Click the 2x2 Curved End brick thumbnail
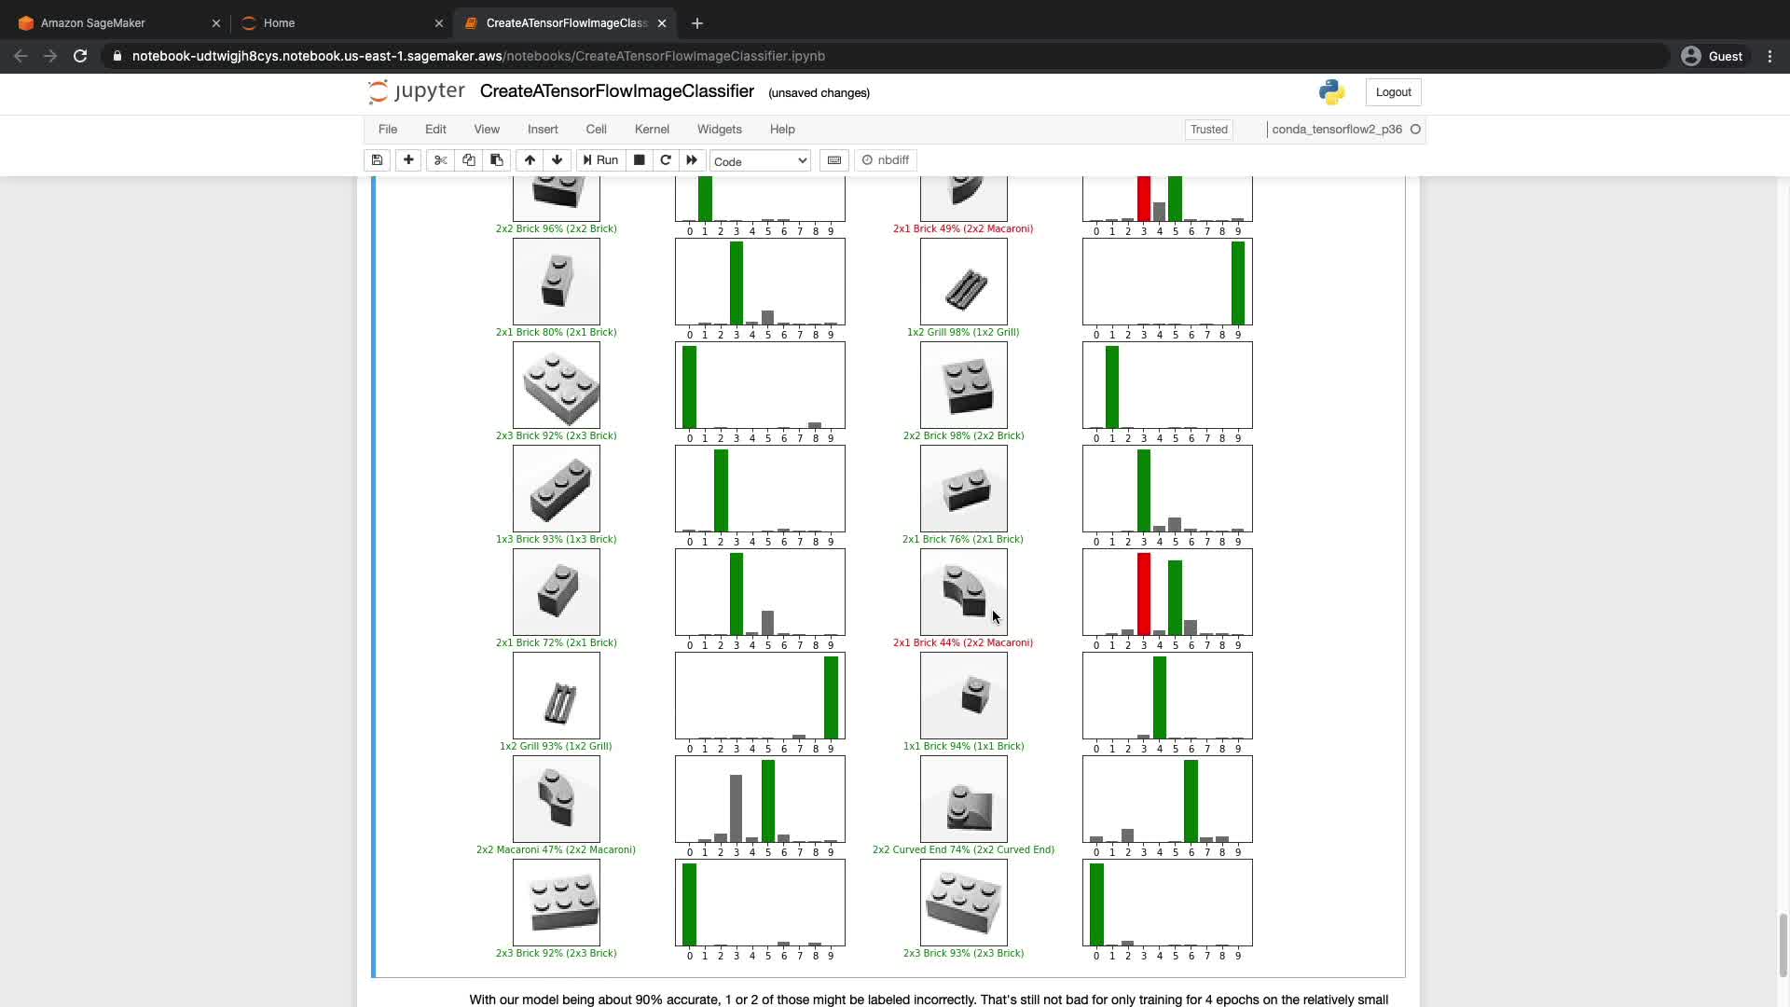 [x=963, y=799]
